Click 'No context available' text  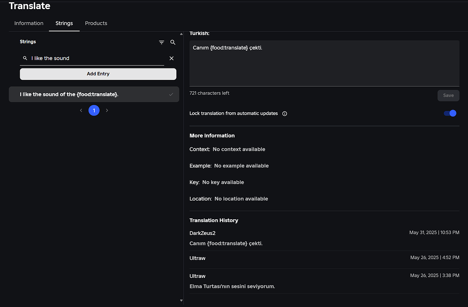tap(239, 149)
